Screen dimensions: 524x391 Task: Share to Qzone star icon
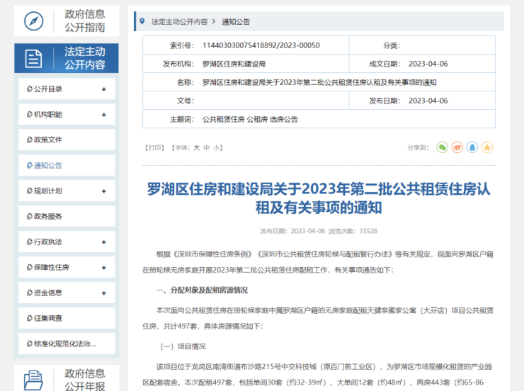[x=487, y=147]
